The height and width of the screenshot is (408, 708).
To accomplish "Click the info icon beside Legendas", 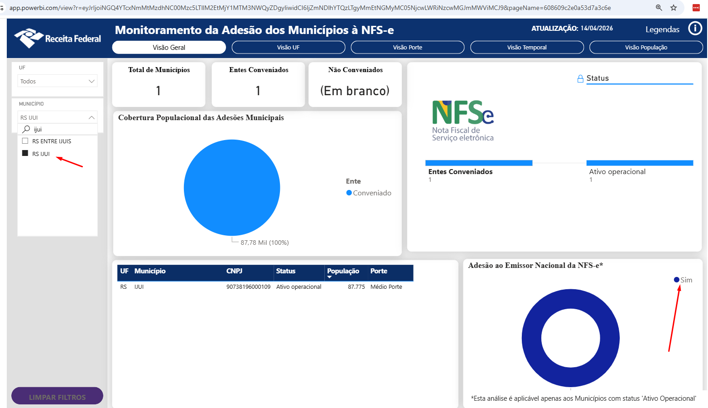I will click(x=695, y=29).
